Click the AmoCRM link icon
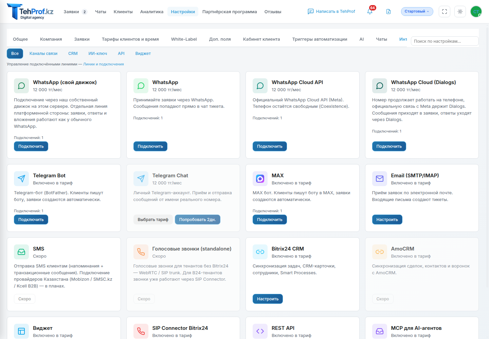This screenshot has height=339, width=489. (x=380, y=252)
